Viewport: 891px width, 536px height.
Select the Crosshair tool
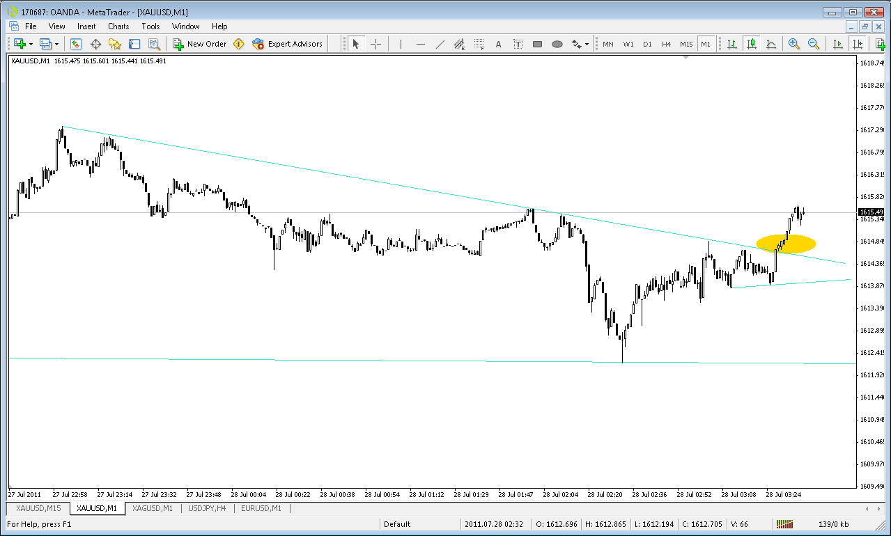(x=375, y=44)
